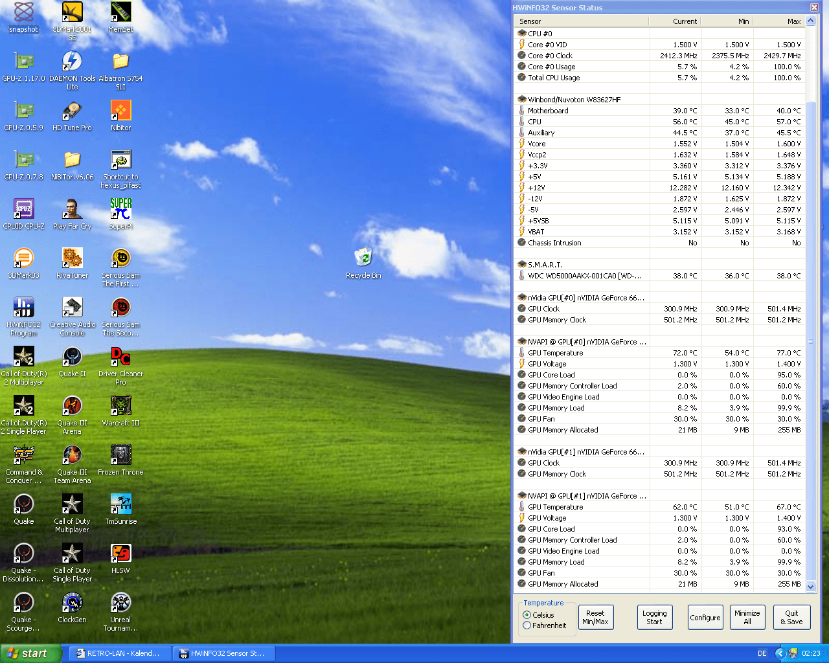The image size is (829, 663).
Task: Select the S.M.A.R.T. group row
Action: click(x=660, y=265)
